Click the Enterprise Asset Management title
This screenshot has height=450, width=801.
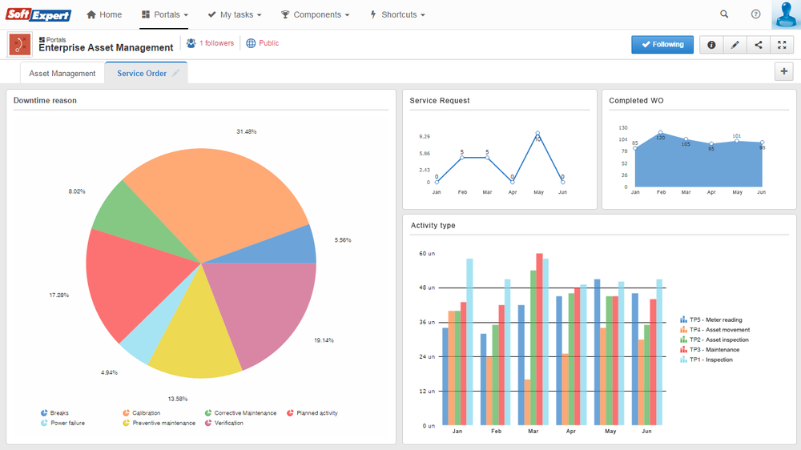pyautogui.click(x=106, y=48)
